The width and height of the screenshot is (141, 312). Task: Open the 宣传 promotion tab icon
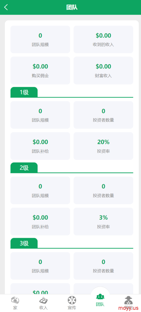click(x=72, y=300)
